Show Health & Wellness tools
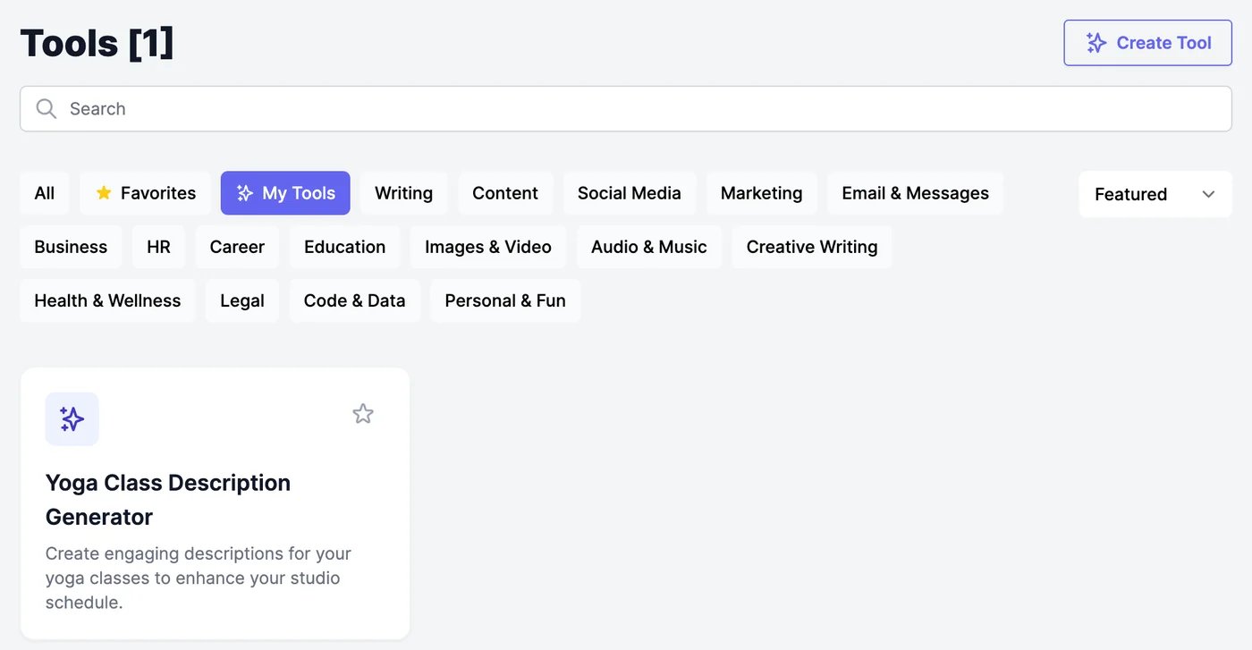The image size is (1252, 650). 107,300
